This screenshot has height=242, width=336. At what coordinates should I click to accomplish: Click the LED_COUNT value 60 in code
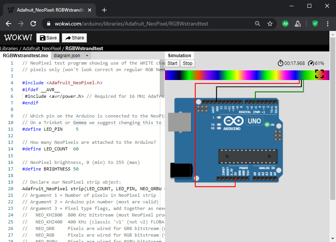[x=76, y=149]
